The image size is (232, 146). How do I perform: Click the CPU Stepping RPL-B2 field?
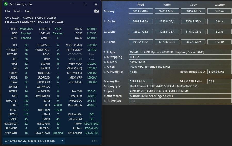tap(180, 57)
